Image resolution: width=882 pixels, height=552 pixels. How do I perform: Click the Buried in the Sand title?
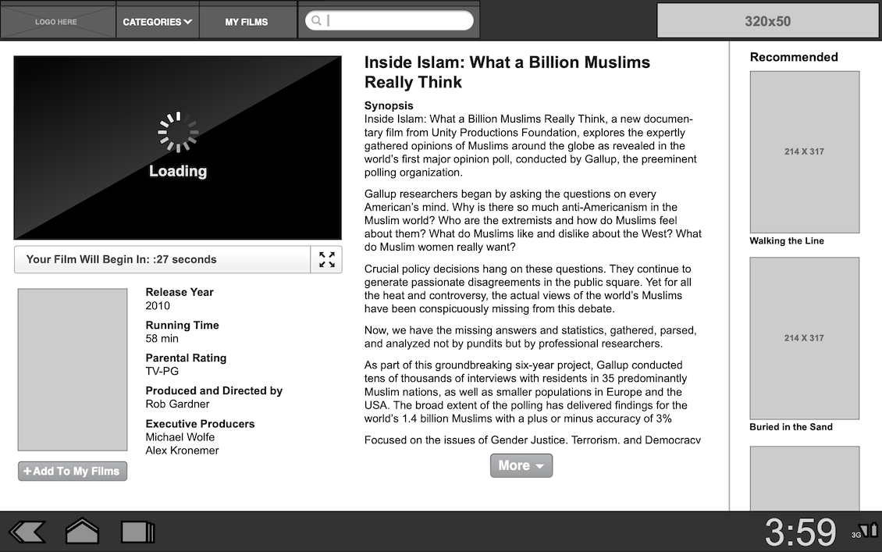(x=791, y=427)
